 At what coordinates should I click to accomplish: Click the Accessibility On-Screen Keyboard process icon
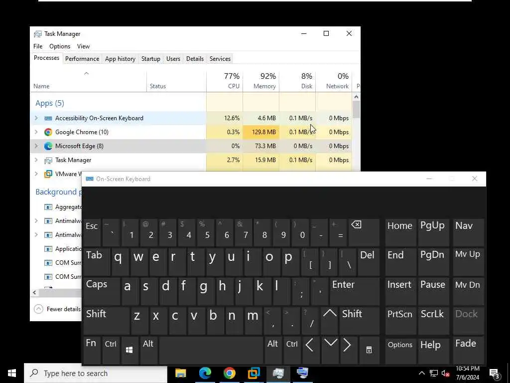pos(48,118)
